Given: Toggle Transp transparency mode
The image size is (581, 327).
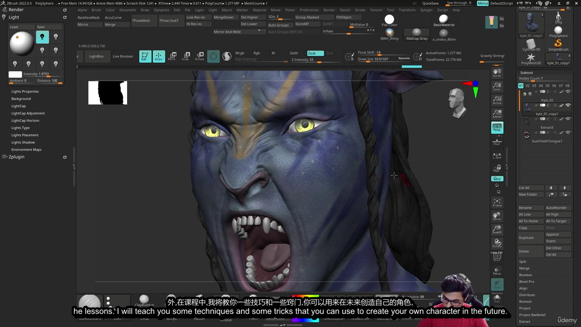Looking at the screenshot, I should pos(497,271).
